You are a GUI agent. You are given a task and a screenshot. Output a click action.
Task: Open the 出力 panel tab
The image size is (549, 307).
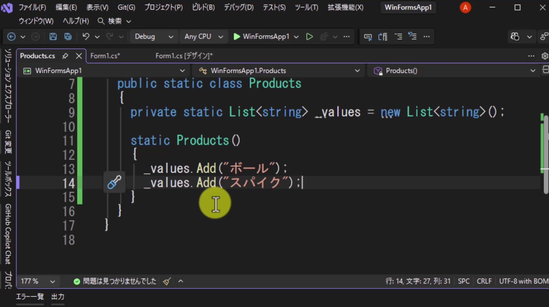pos(58,297)
